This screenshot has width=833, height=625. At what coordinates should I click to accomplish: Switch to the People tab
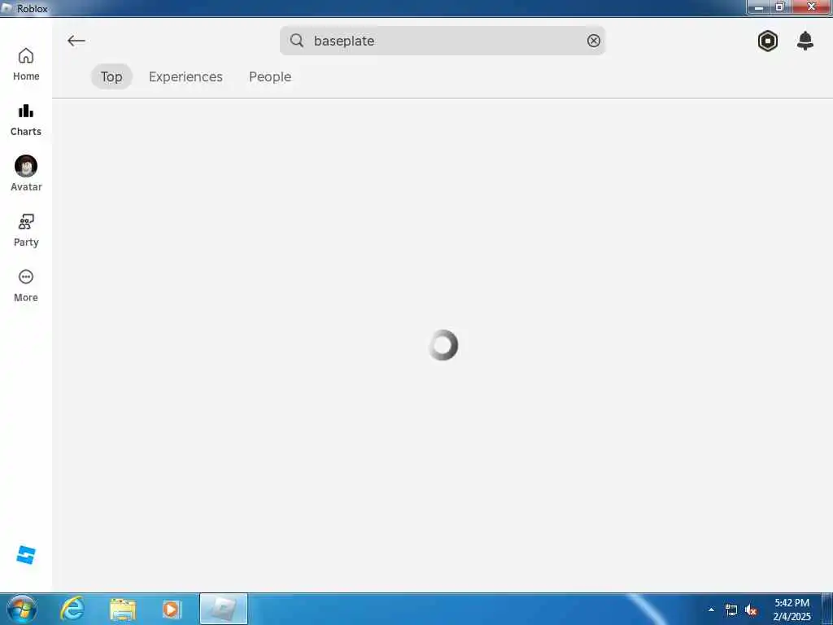pos(270,76)
